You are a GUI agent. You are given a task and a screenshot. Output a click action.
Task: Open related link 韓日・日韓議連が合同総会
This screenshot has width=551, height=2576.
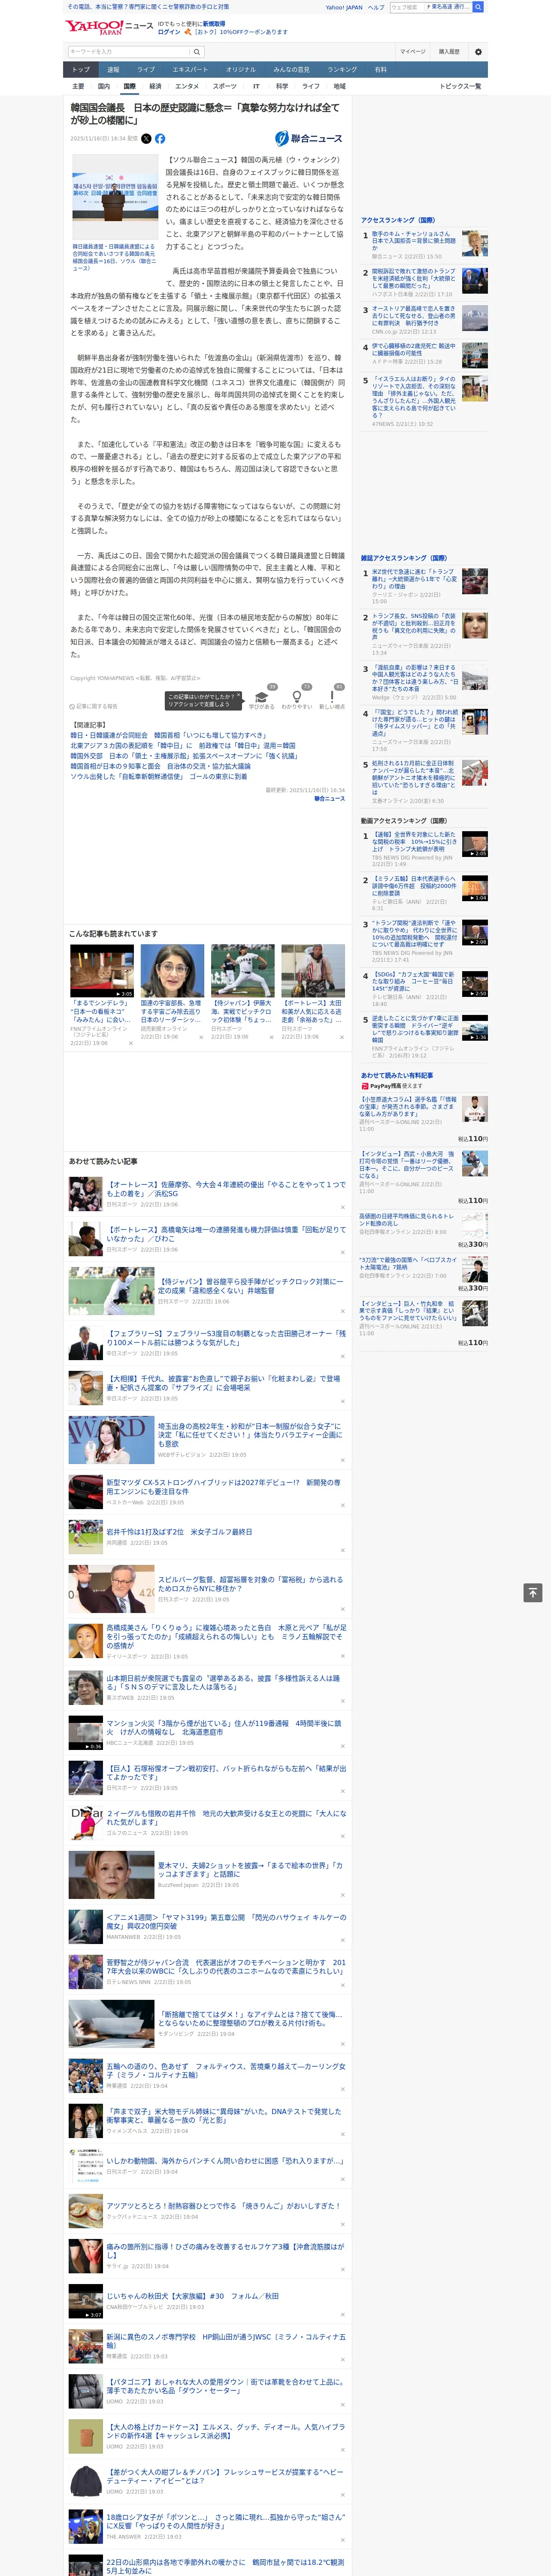pos(168,735)
